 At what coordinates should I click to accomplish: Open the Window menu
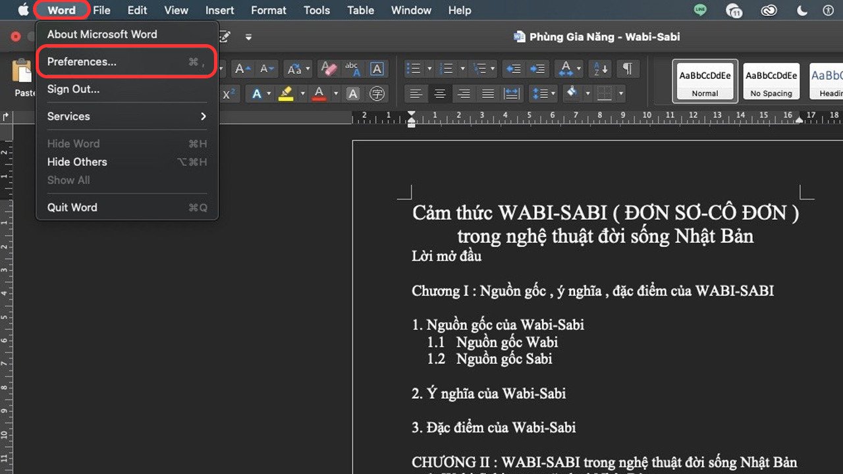411,10
